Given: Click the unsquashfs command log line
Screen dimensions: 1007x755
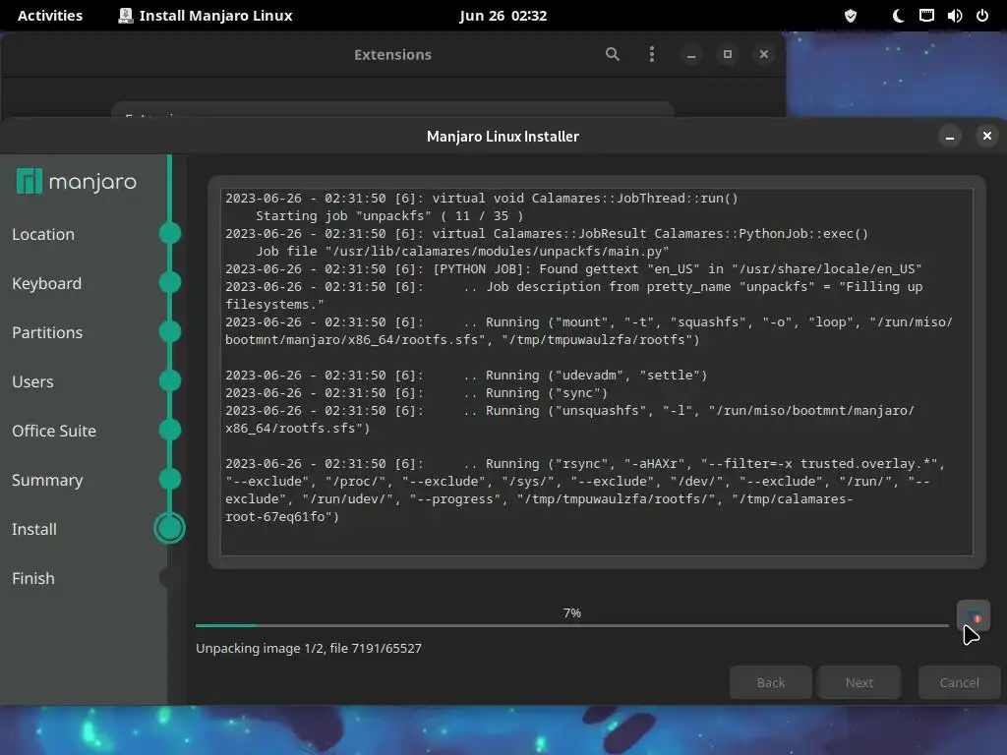Looking at the screenshot, I should pyautogui.click(x=569, y=419).
